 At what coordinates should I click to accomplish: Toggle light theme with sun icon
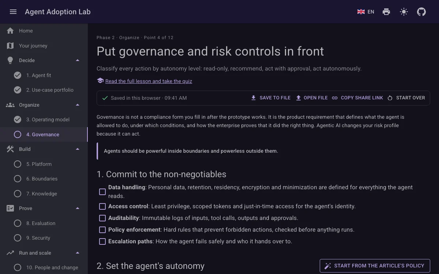point(404,12)
